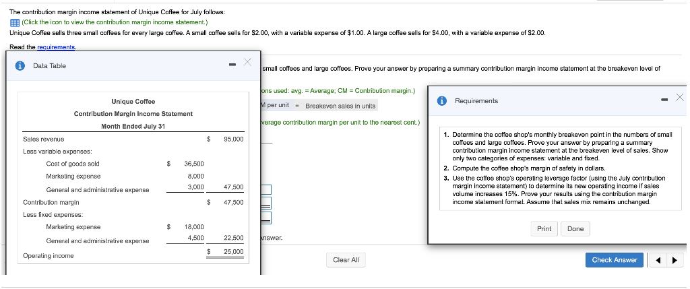Screen dimensions: 690x289
Task: Click the Data Table popup title
Action: (49, 66)
